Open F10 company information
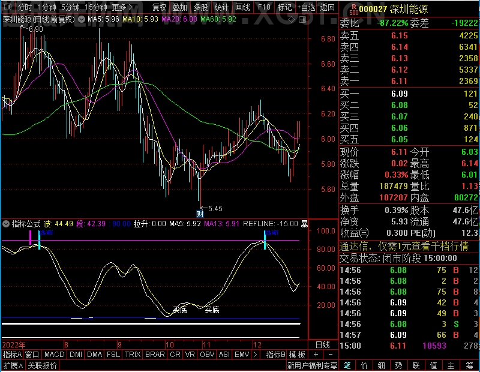This screenshot has height=372, width=480. tap(264, 7)
